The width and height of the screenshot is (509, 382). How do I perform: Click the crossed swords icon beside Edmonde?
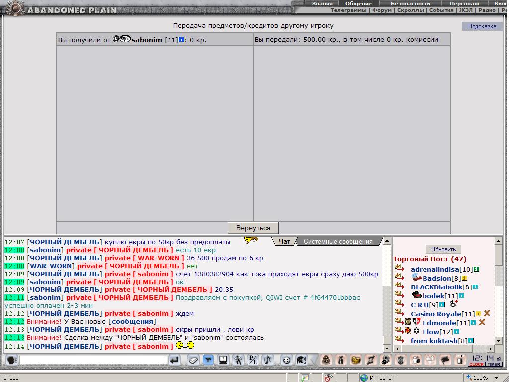pyautogui.click(x=482, y=322)
